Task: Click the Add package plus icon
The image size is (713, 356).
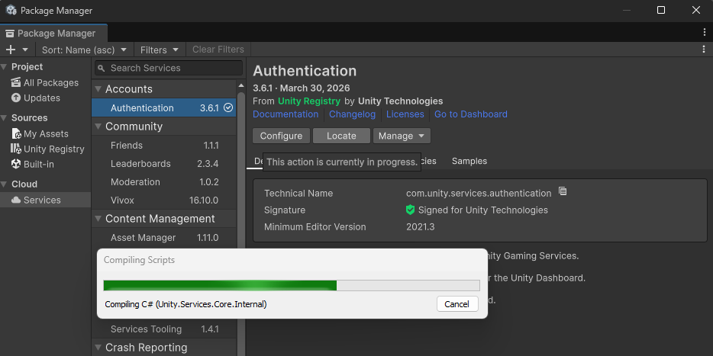Action: 11,50
